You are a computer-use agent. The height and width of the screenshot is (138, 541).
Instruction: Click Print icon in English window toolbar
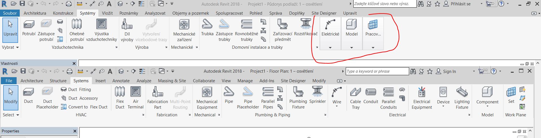point(70,71)
